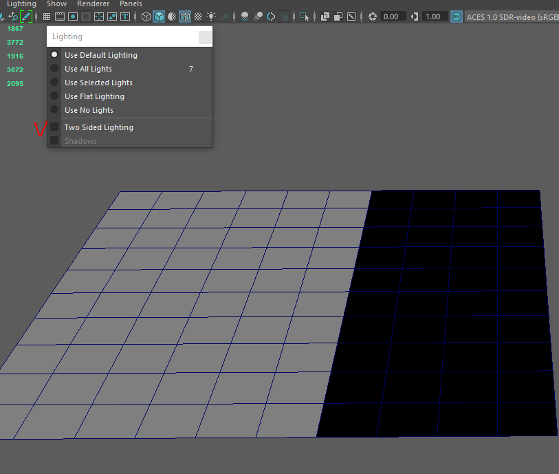Select Use No Lights option
This screenshot has height=474, width=559.
89,110
